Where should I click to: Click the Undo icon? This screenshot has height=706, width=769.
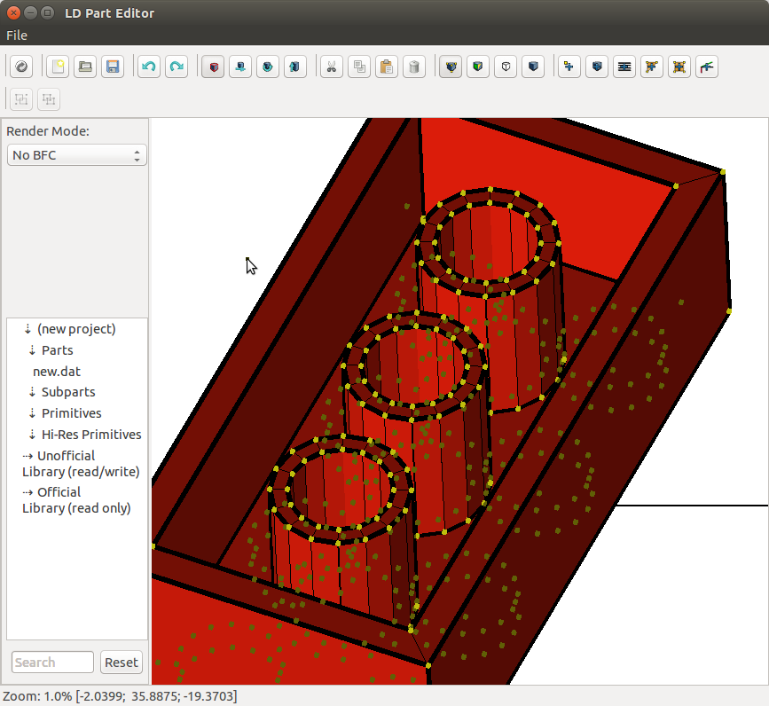point(148,67)
